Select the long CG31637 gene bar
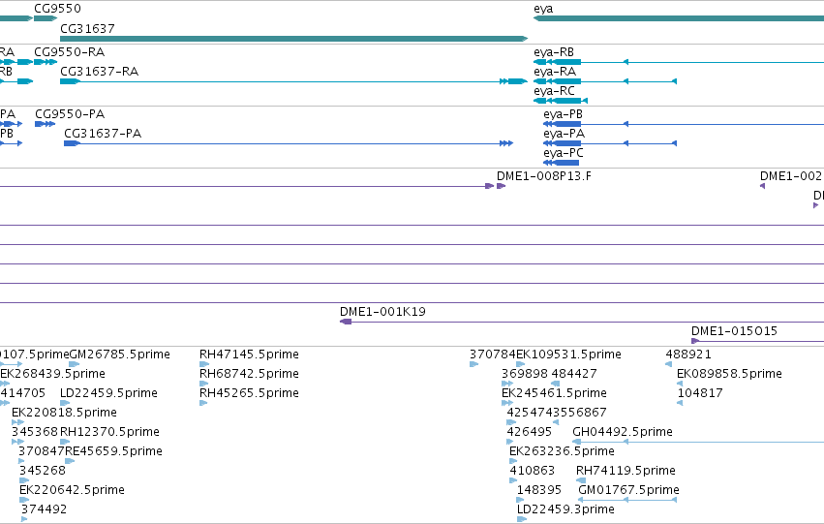The width and height of the screenshot is (824, 524). [x=293, y=39]
